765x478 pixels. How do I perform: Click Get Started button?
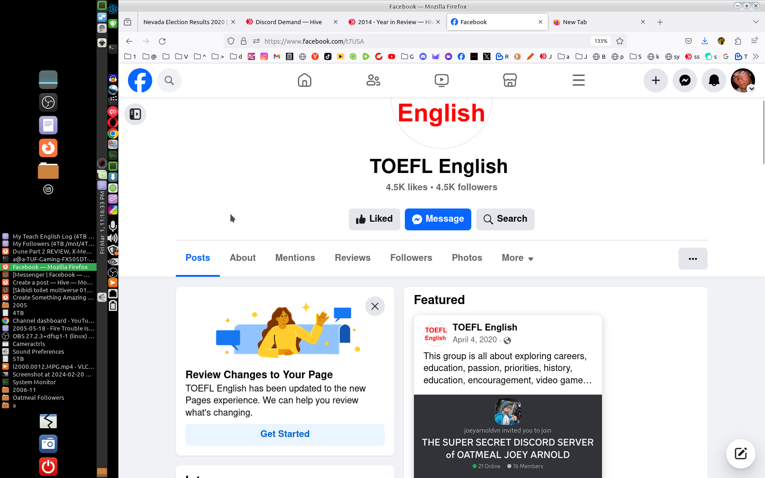point(285,434)
